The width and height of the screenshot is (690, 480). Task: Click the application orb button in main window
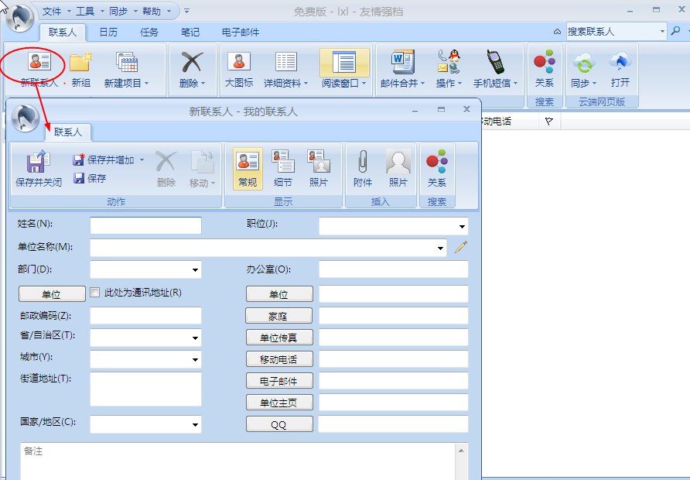(x=20, y=18)
